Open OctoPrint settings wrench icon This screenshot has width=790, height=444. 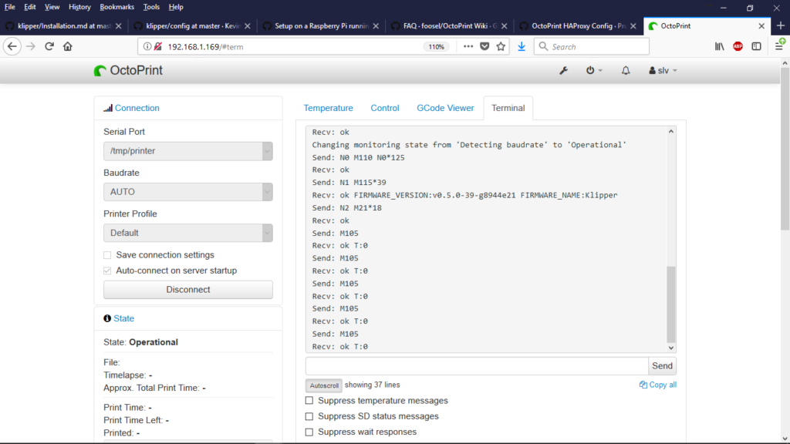tap(563, 70)
